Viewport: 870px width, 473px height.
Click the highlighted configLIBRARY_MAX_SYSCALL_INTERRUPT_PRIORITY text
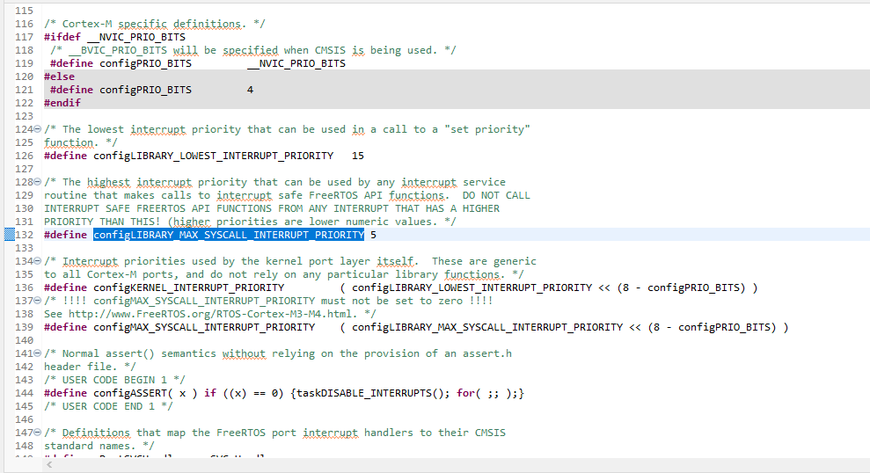[x=229, y=235]
